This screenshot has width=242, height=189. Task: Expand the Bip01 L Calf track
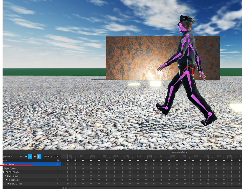pyautogui.click(x=5, y=176)
